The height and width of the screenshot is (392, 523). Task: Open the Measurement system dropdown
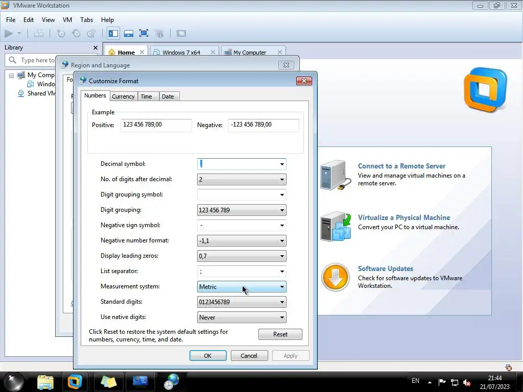242,287
